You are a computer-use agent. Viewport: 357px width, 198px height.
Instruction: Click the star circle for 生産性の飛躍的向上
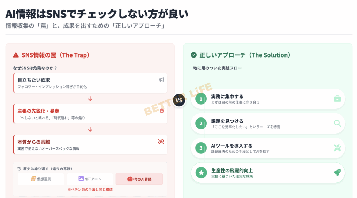tap(201, 173)
